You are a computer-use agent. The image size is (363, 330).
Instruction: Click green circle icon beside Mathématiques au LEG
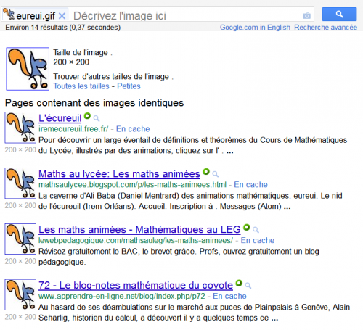coord(246,227)
